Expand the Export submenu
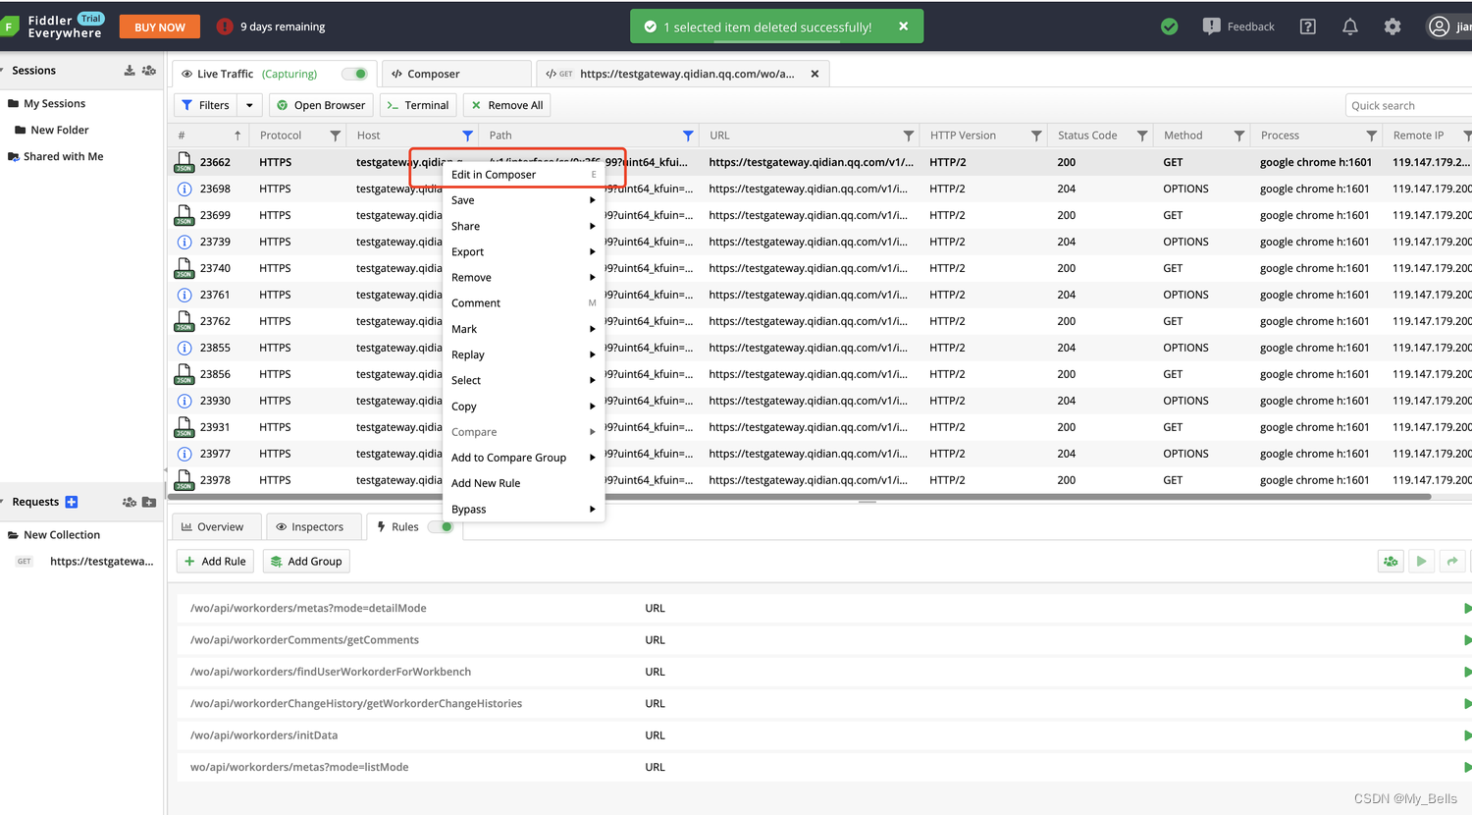1472x815 pixels. pyautogui.click(x=523, y=251)
